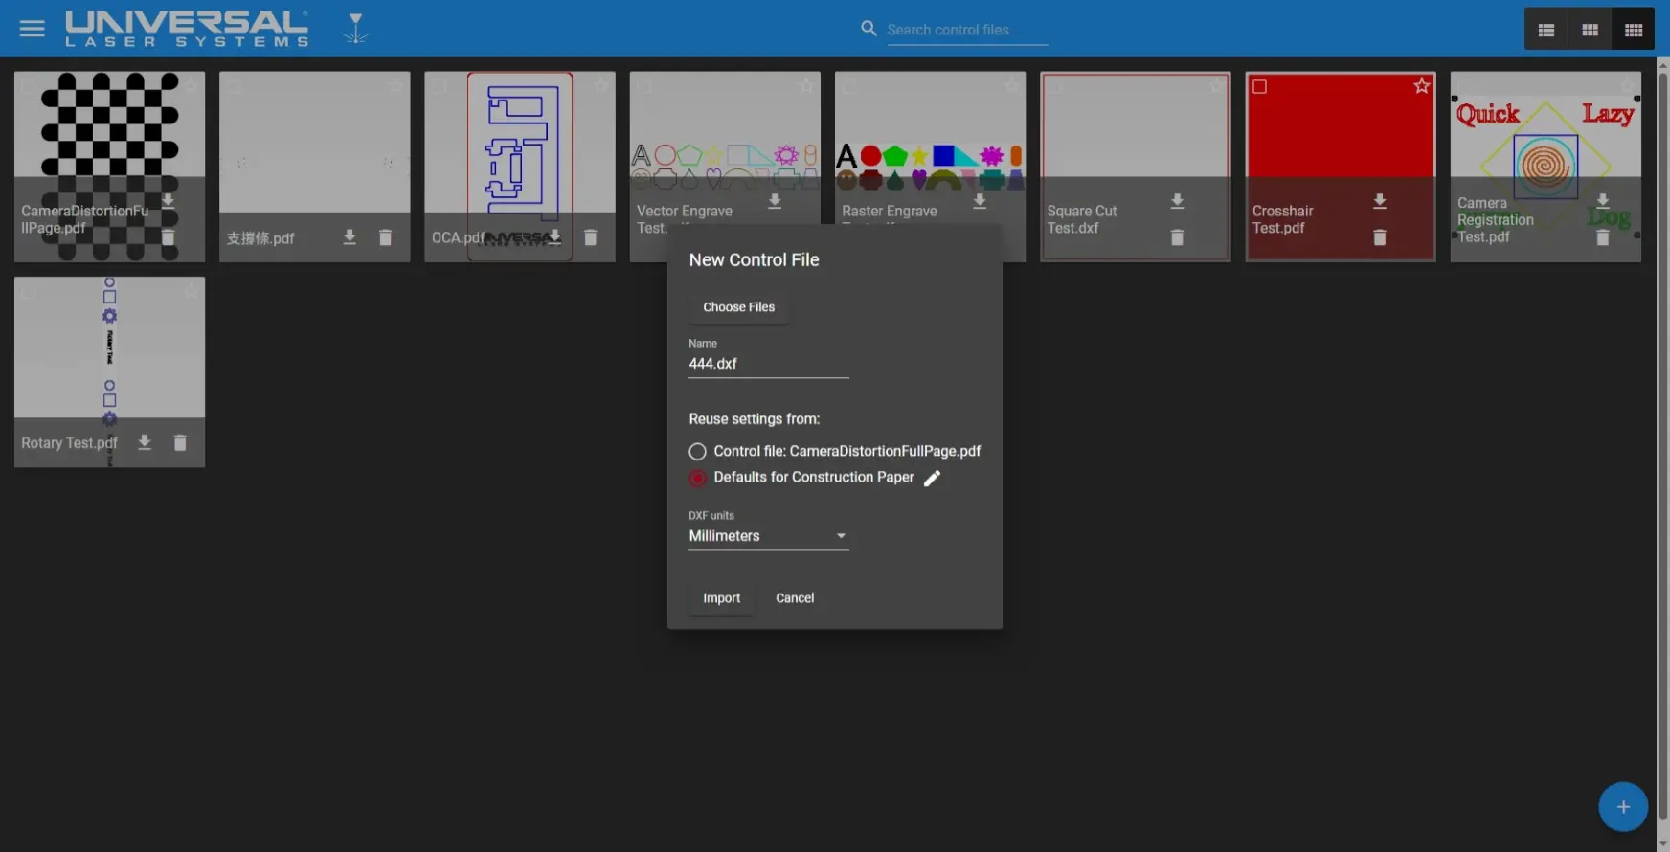Open the hamburger navigation menu
Viewport: 1670px width, 852px height.
coord(32,29)
